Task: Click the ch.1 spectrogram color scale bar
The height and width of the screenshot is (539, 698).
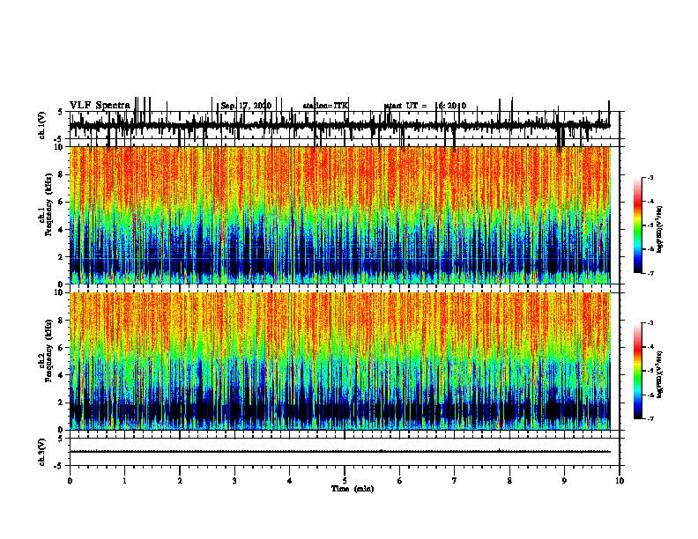Action: 637,225
